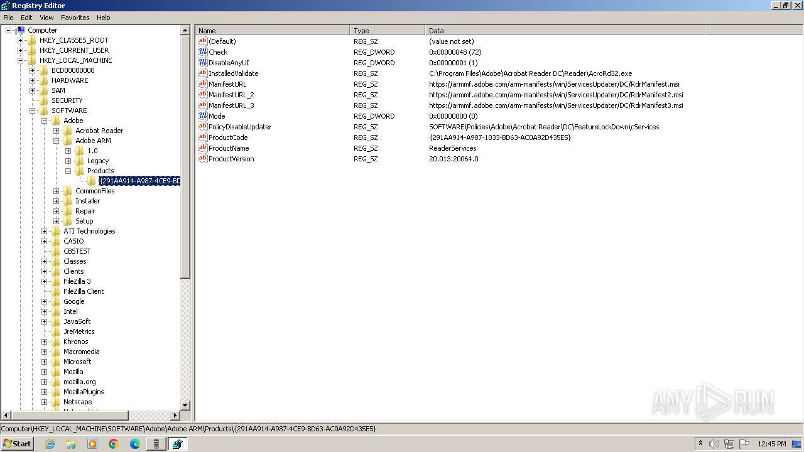This screenshot has width=804, height=452.
Task: Expand the ATI Technologies key
Action: 45,231
